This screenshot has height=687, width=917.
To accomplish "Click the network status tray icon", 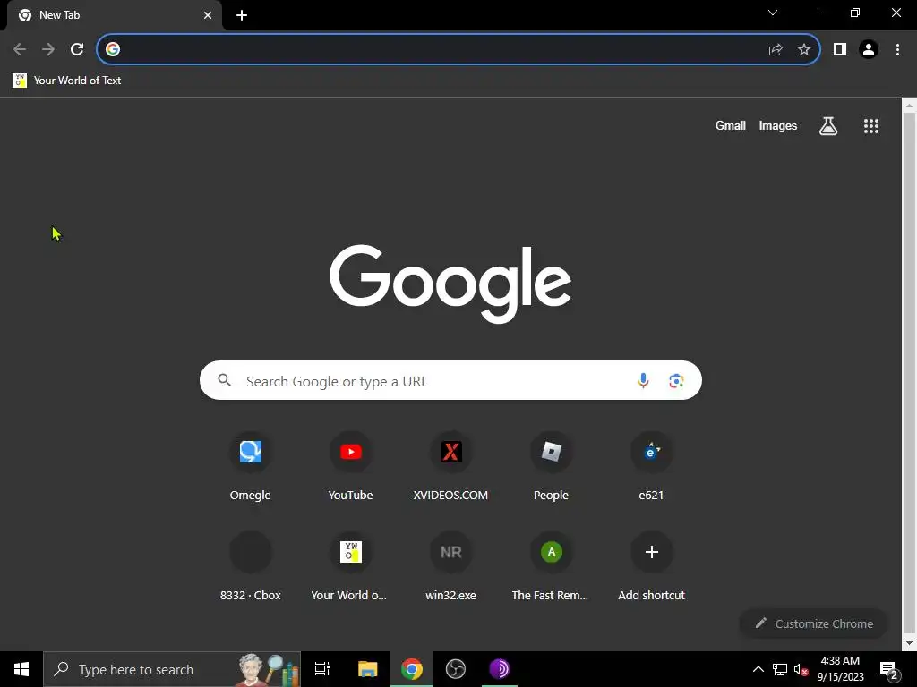I will (x=780, y=669).
